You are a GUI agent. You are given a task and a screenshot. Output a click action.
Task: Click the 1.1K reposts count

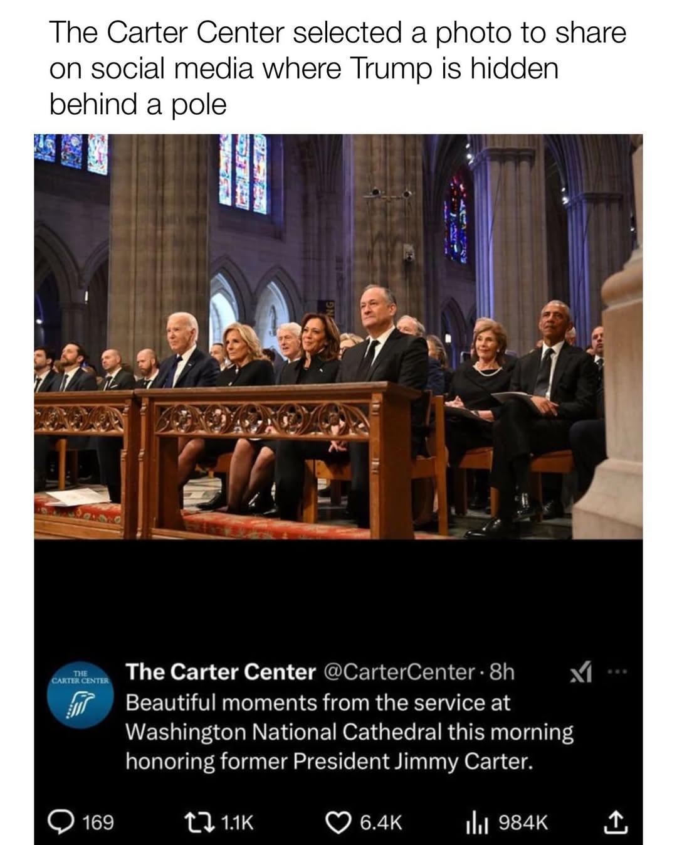238,822
